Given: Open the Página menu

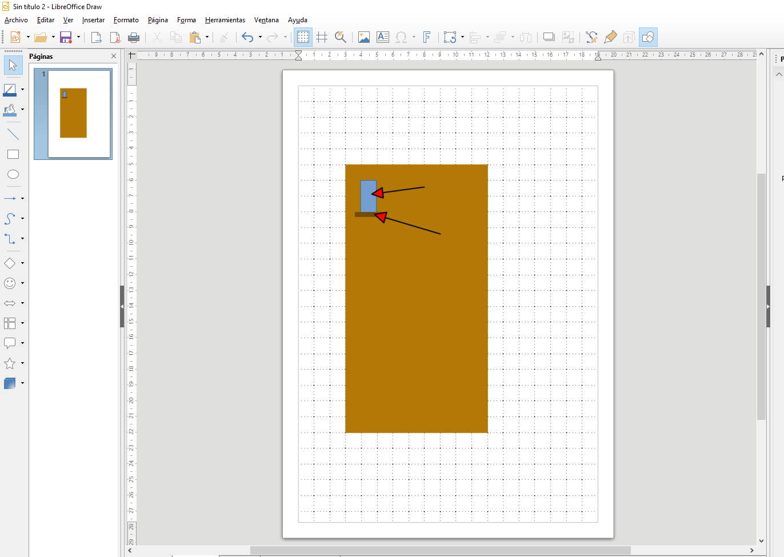Looking at the screenshot, I should [158, 20].
